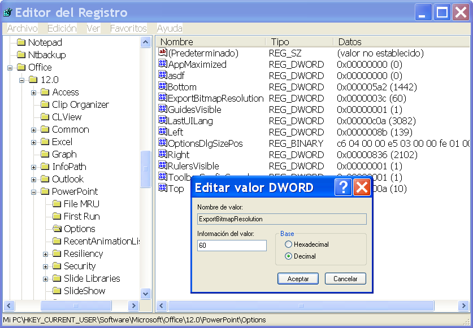Click the SlideShow folder icon

[57, 291]
